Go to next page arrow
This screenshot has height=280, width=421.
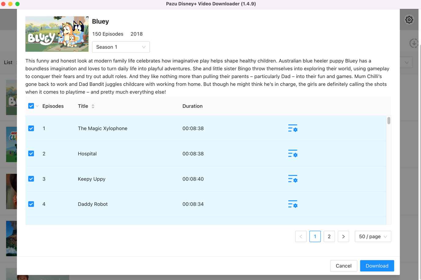343,236
